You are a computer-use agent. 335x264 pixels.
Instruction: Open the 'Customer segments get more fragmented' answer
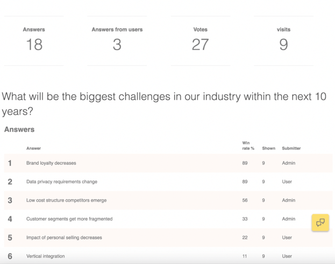(x=69, y=219)
